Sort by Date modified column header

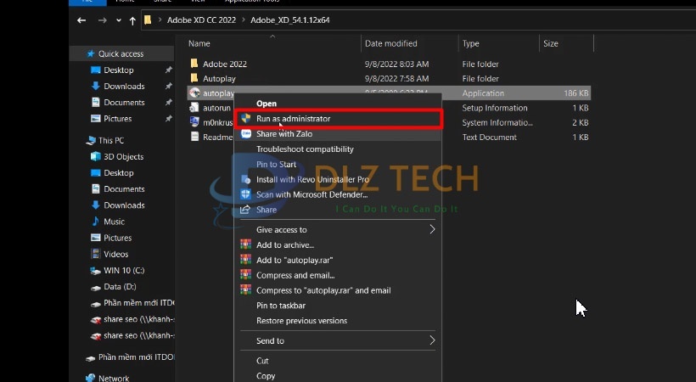(390, 43)
